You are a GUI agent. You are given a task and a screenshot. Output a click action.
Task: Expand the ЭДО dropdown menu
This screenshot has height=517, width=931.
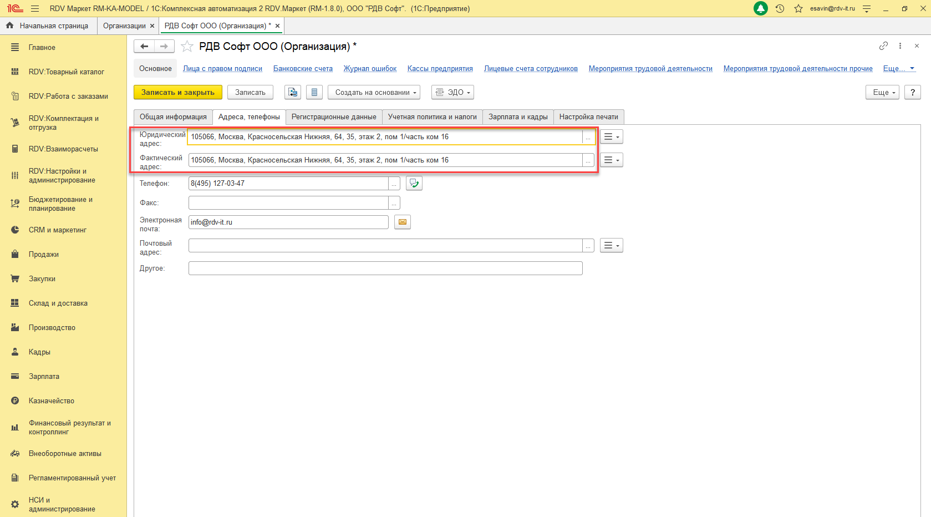(452, 93)
